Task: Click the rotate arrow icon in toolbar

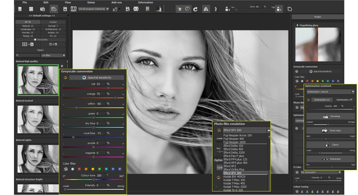Action: [x=195, y=9]
